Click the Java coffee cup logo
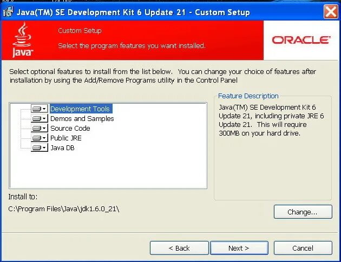The width and height of the screenshot is (341, 262). (22, 40)
